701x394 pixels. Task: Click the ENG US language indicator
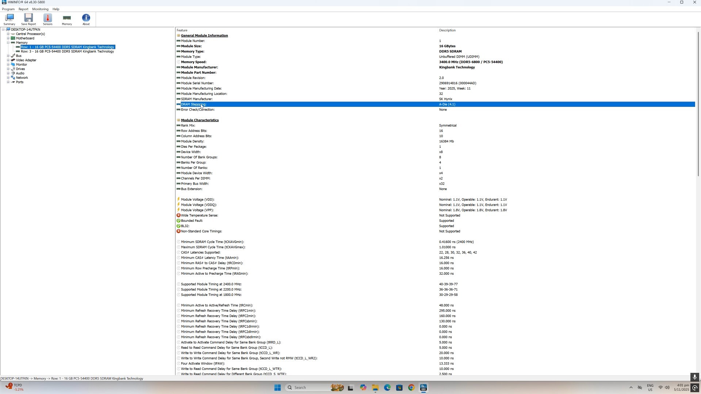[x=650, y=387]
